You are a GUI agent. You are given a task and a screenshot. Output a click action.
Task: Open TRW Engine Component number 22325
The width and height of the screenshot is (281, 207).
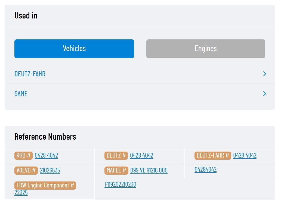21,193
